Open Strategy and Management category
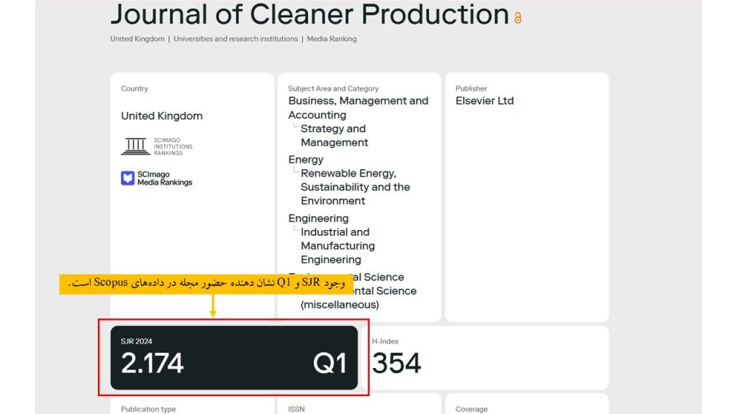737x414 pixels. [x=334, y=136]
